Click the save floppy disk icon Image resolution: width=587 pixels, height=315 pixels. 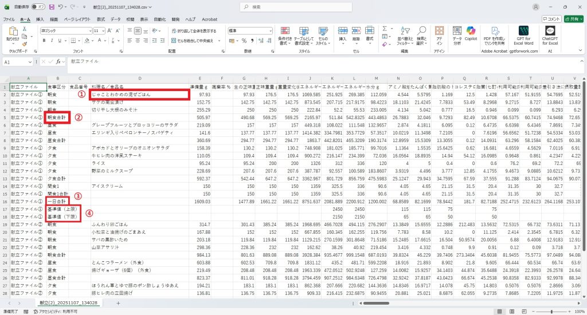[x=52, y=7]
